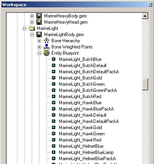Click the cube icon beside MarineLight_HelmetBlueLamp
The image size is (154, 164).
pyautogui.click(x=54, y=152)
